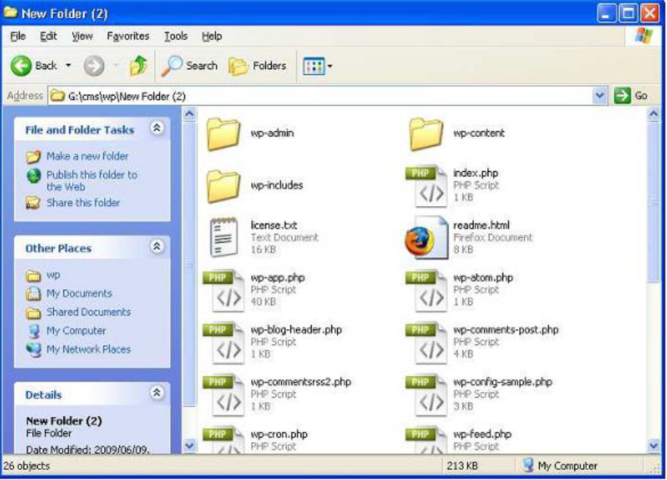Select the readme.html Firefox icon
667x480 pixels.
426,238
